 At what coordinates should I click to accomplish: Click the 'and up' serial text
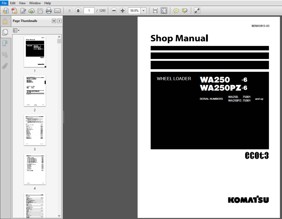[x=259, y=99]
